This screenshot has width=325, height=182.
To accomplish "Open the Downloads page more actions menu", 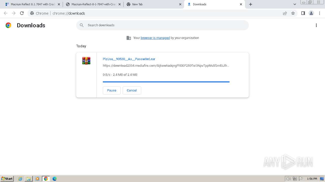I will tap(316, 25).
